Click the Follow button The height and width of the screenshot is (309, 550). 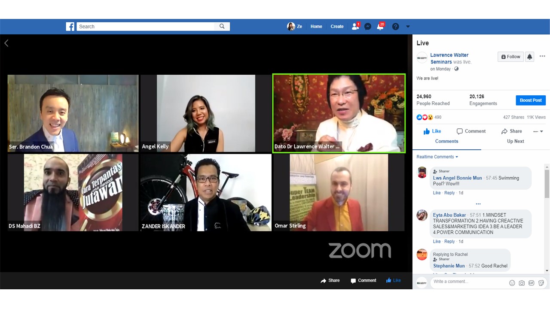coord(510,57)
